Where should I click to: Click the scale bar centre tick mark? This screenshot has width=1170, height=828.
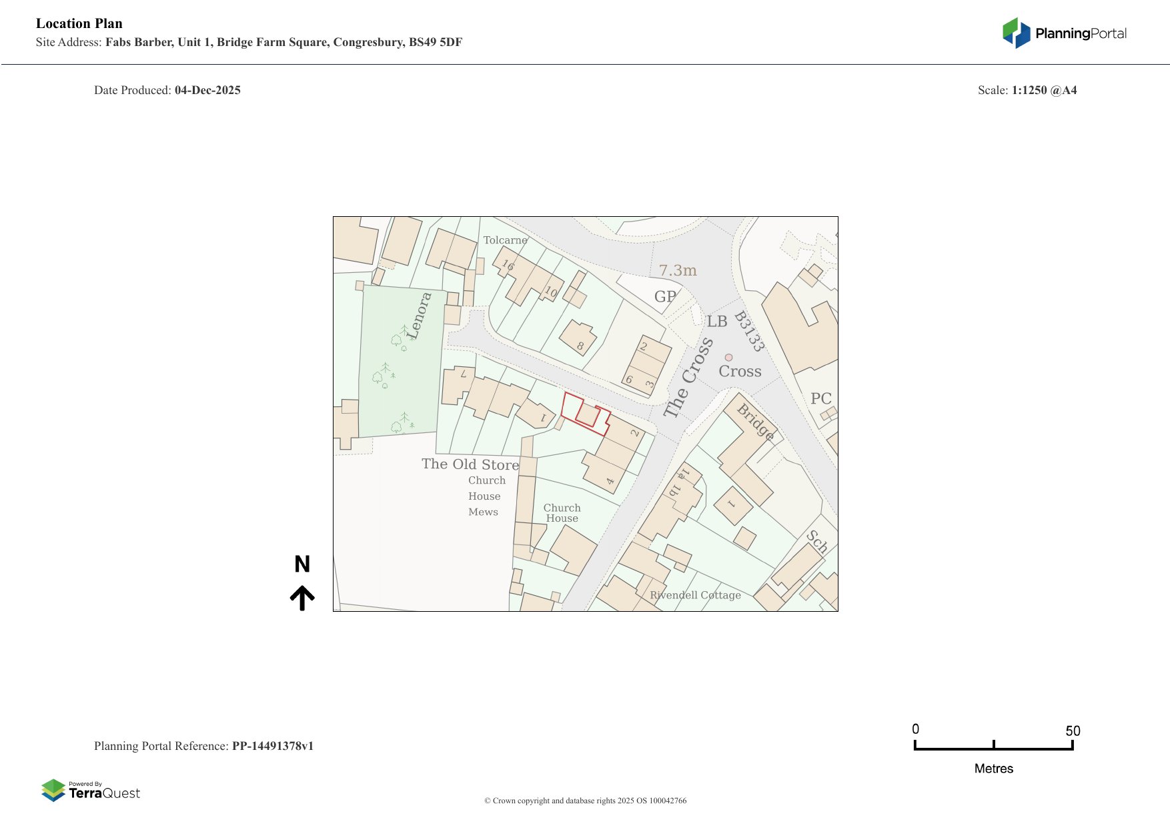coord(993,745)
